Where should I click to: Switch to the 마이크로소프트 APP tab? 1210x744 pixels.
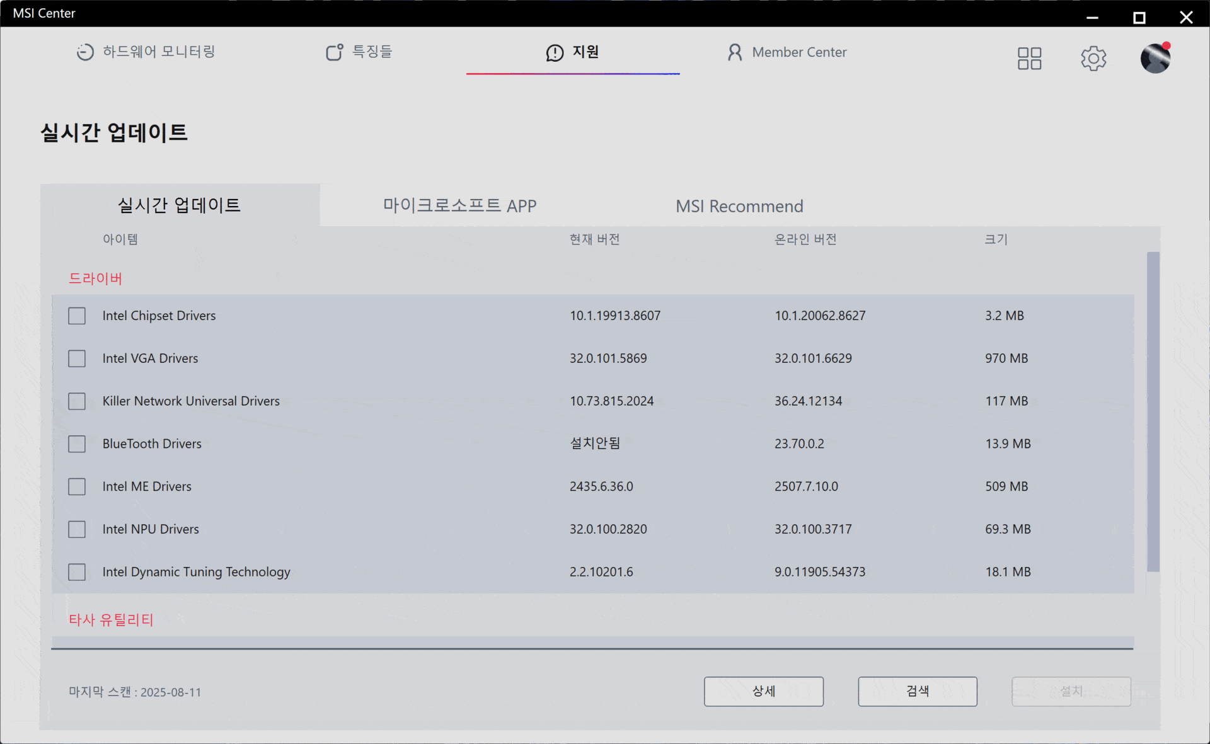coord(459,205)
